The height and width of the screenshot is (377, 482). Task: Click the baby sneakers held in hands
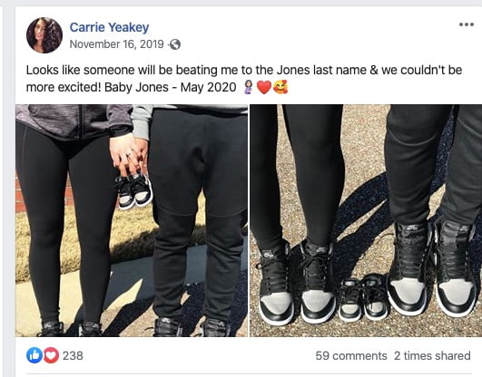point(134,191)
